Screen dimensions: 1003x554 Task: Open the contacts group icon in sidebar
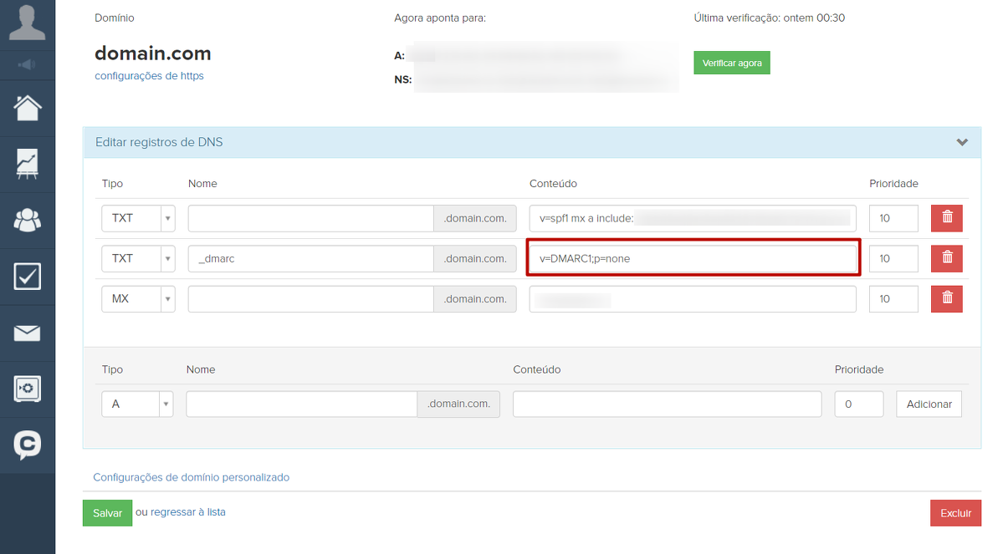click(28, 220)
